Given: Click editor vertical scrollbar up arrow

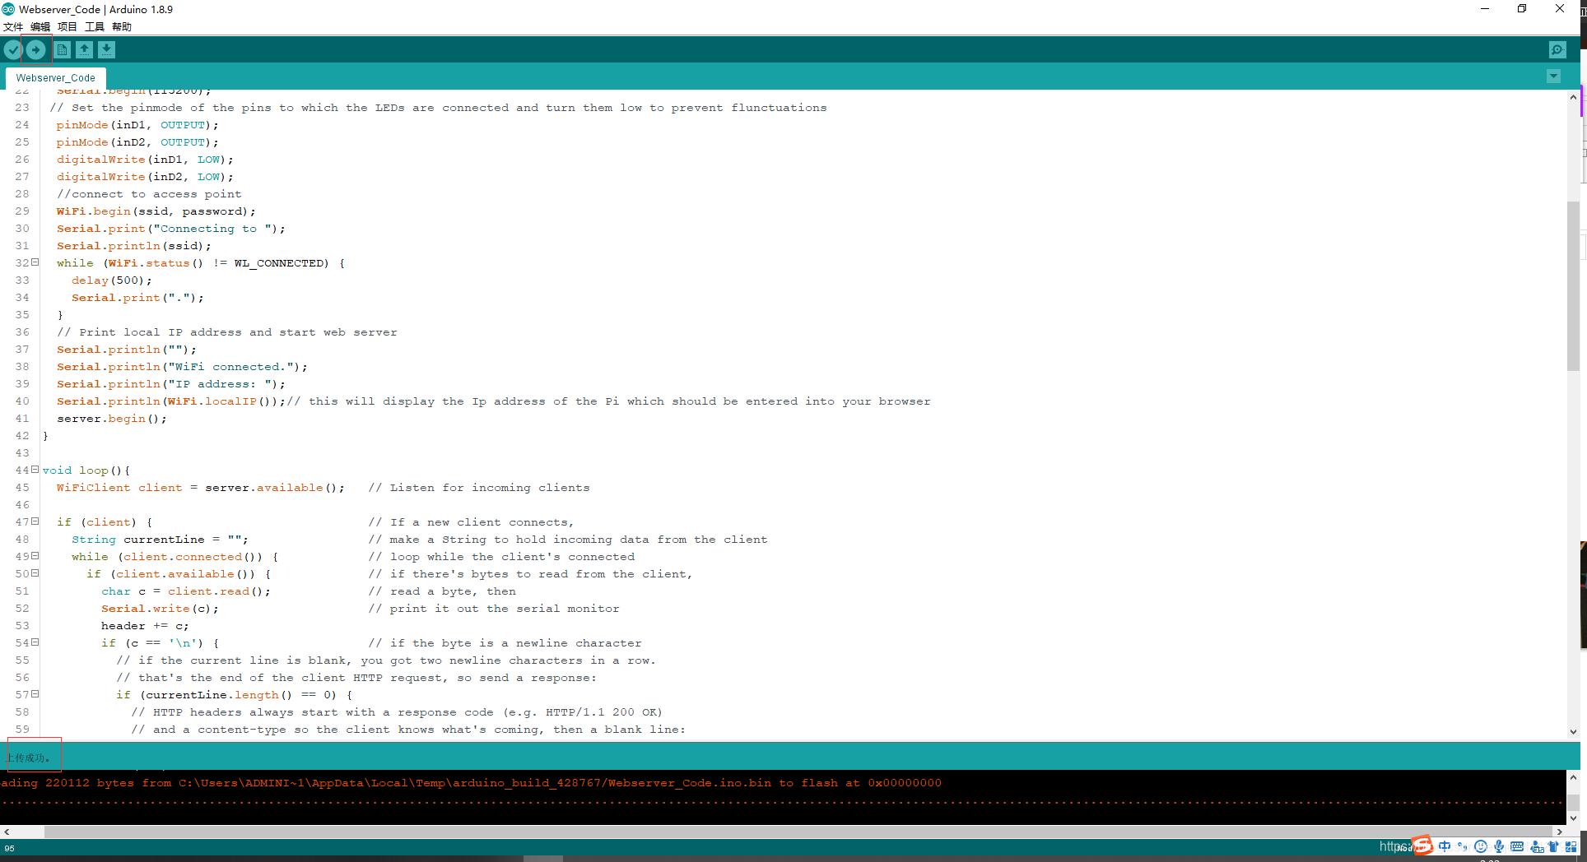Looking at the screenshot, I should pyautogui.click(x=1573, y=97).
